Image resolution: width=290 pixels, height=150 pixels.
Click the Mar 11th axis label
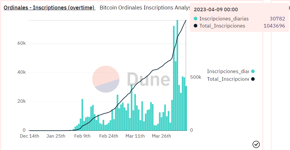135,136
